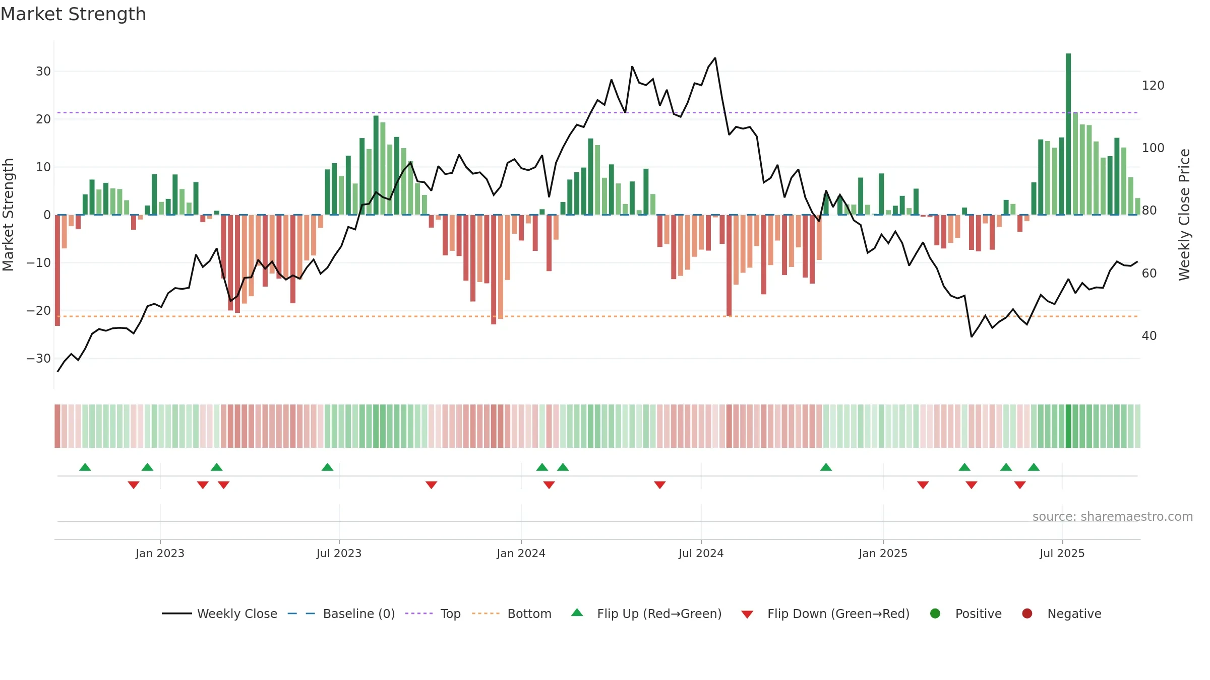Screen dimensions: 1210x680
Task: Click the red down-triangle icon in legend
Action: tap(747, 615)
